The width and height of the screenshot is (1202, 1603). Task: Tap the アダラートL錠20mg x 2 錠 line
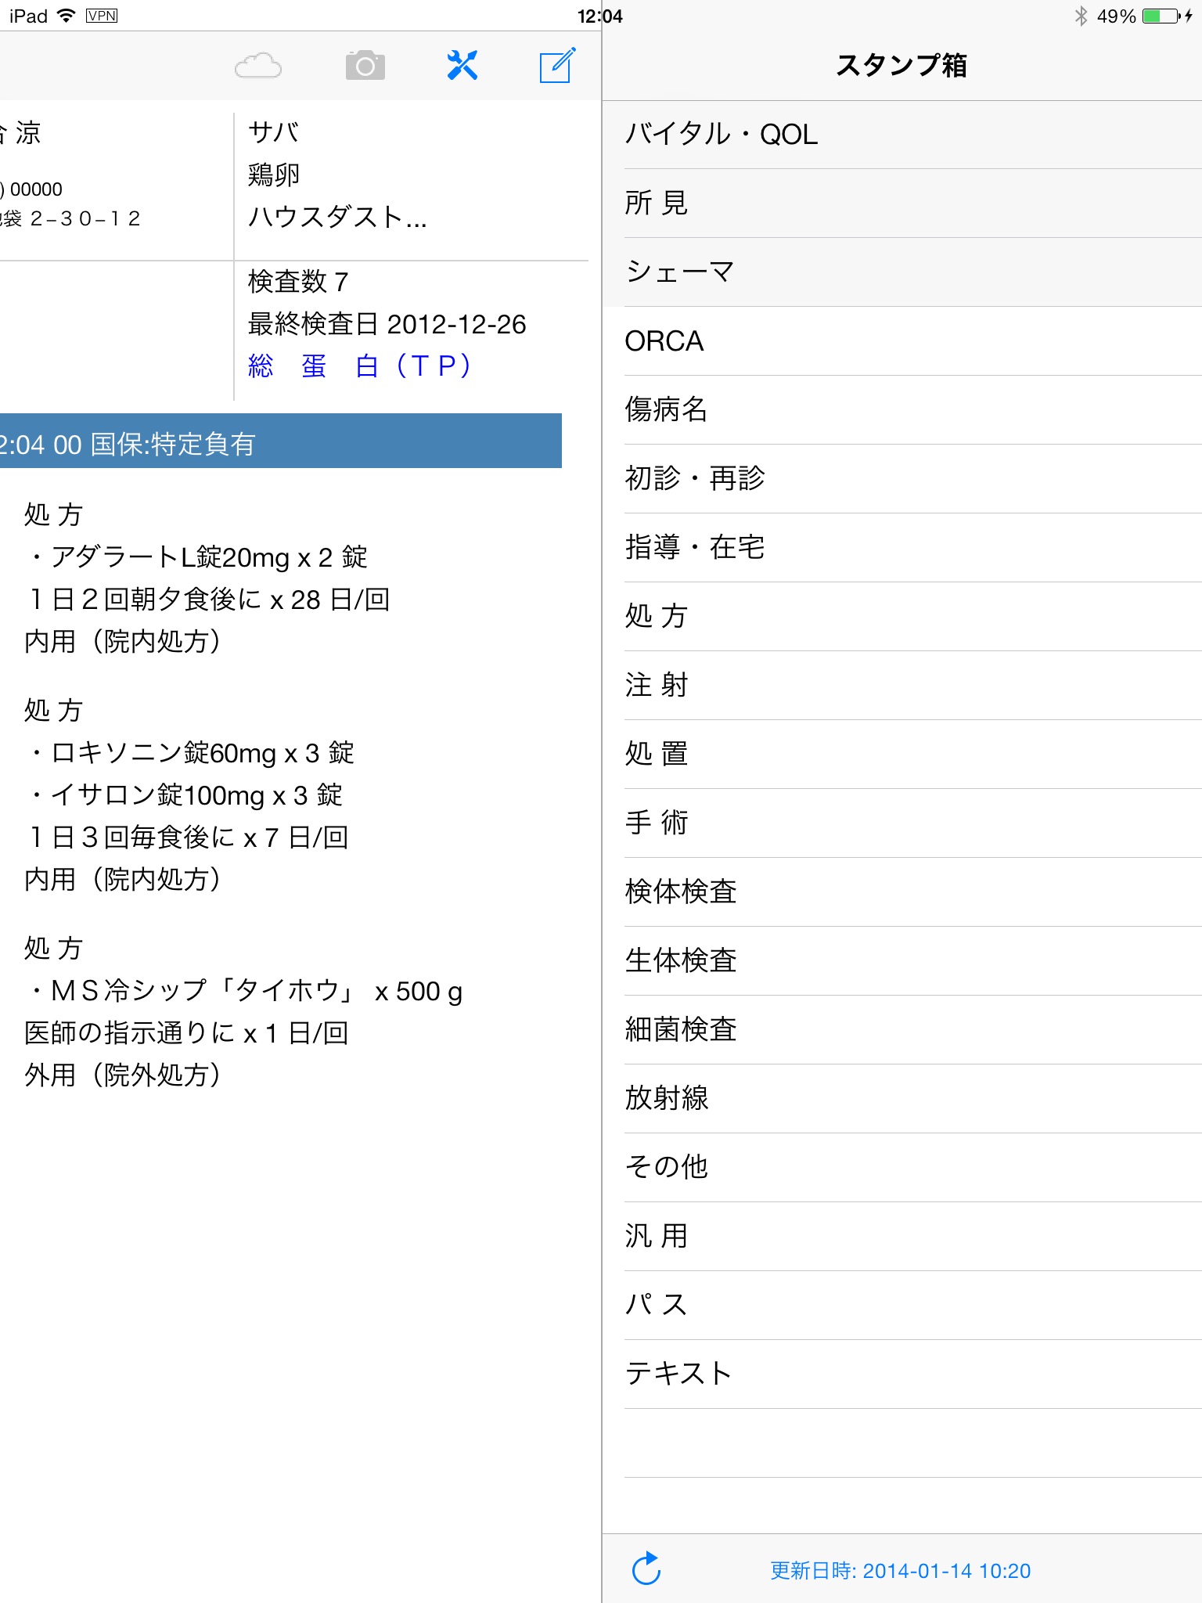(197, 557)
